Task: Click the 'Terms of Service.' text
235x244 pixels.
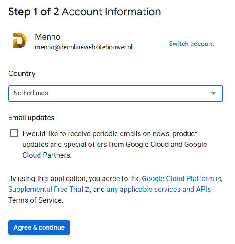Action: tap(36, 200)
